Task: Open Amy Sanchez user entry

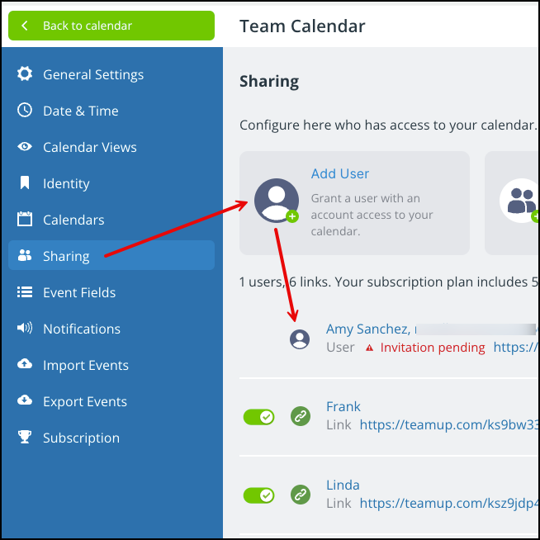Action: [367, 329]
